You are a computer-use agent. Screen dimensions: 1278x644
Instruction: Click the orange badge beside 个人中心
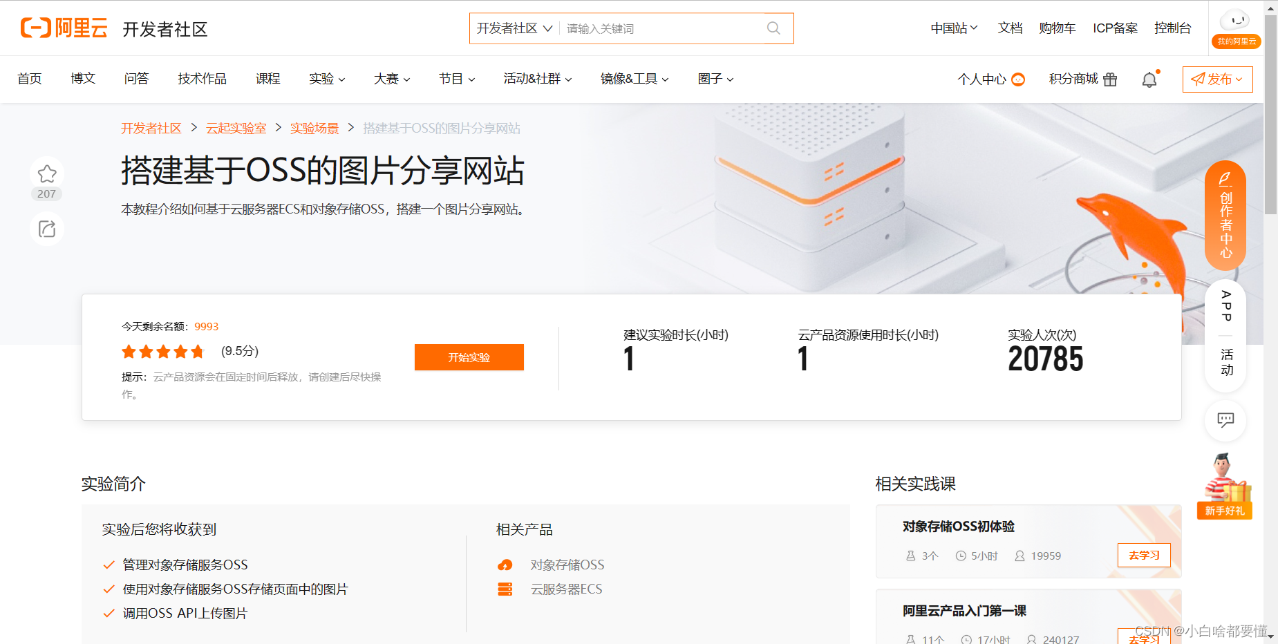coord(1018,79)
